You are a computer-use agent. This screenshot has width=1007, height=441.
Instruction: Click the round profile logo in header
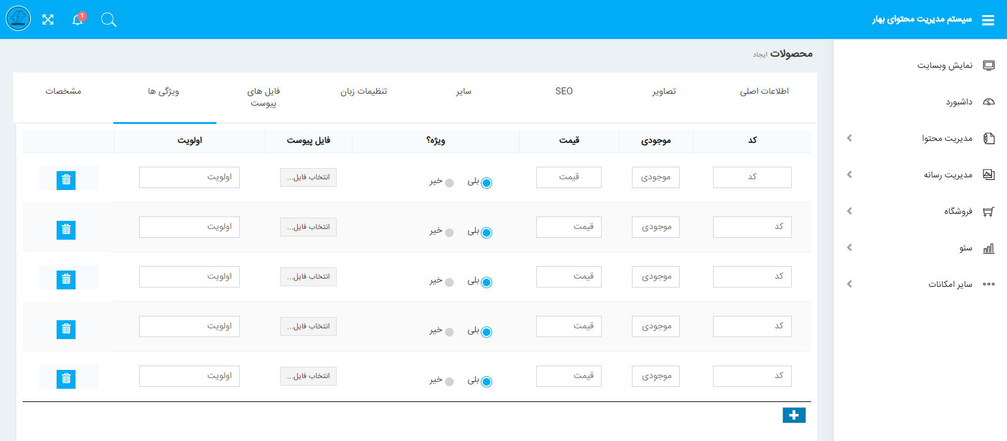pos(18,19)
